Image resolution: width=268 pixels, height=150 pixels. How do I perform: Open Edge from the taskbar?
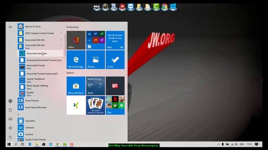[x=30, y=144]
